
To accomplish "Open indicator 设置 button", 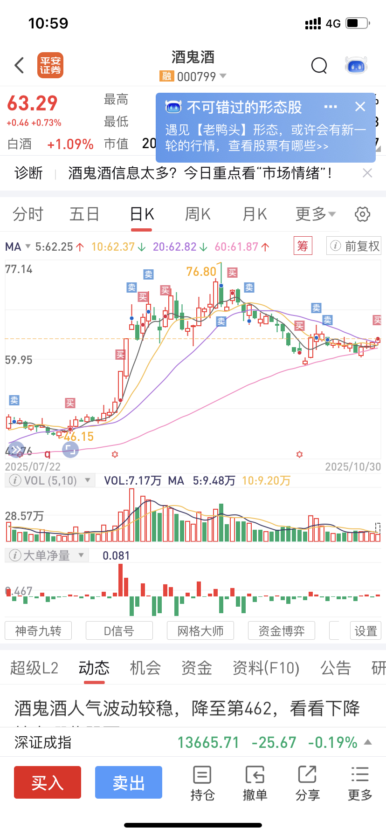I will (366, 630).
